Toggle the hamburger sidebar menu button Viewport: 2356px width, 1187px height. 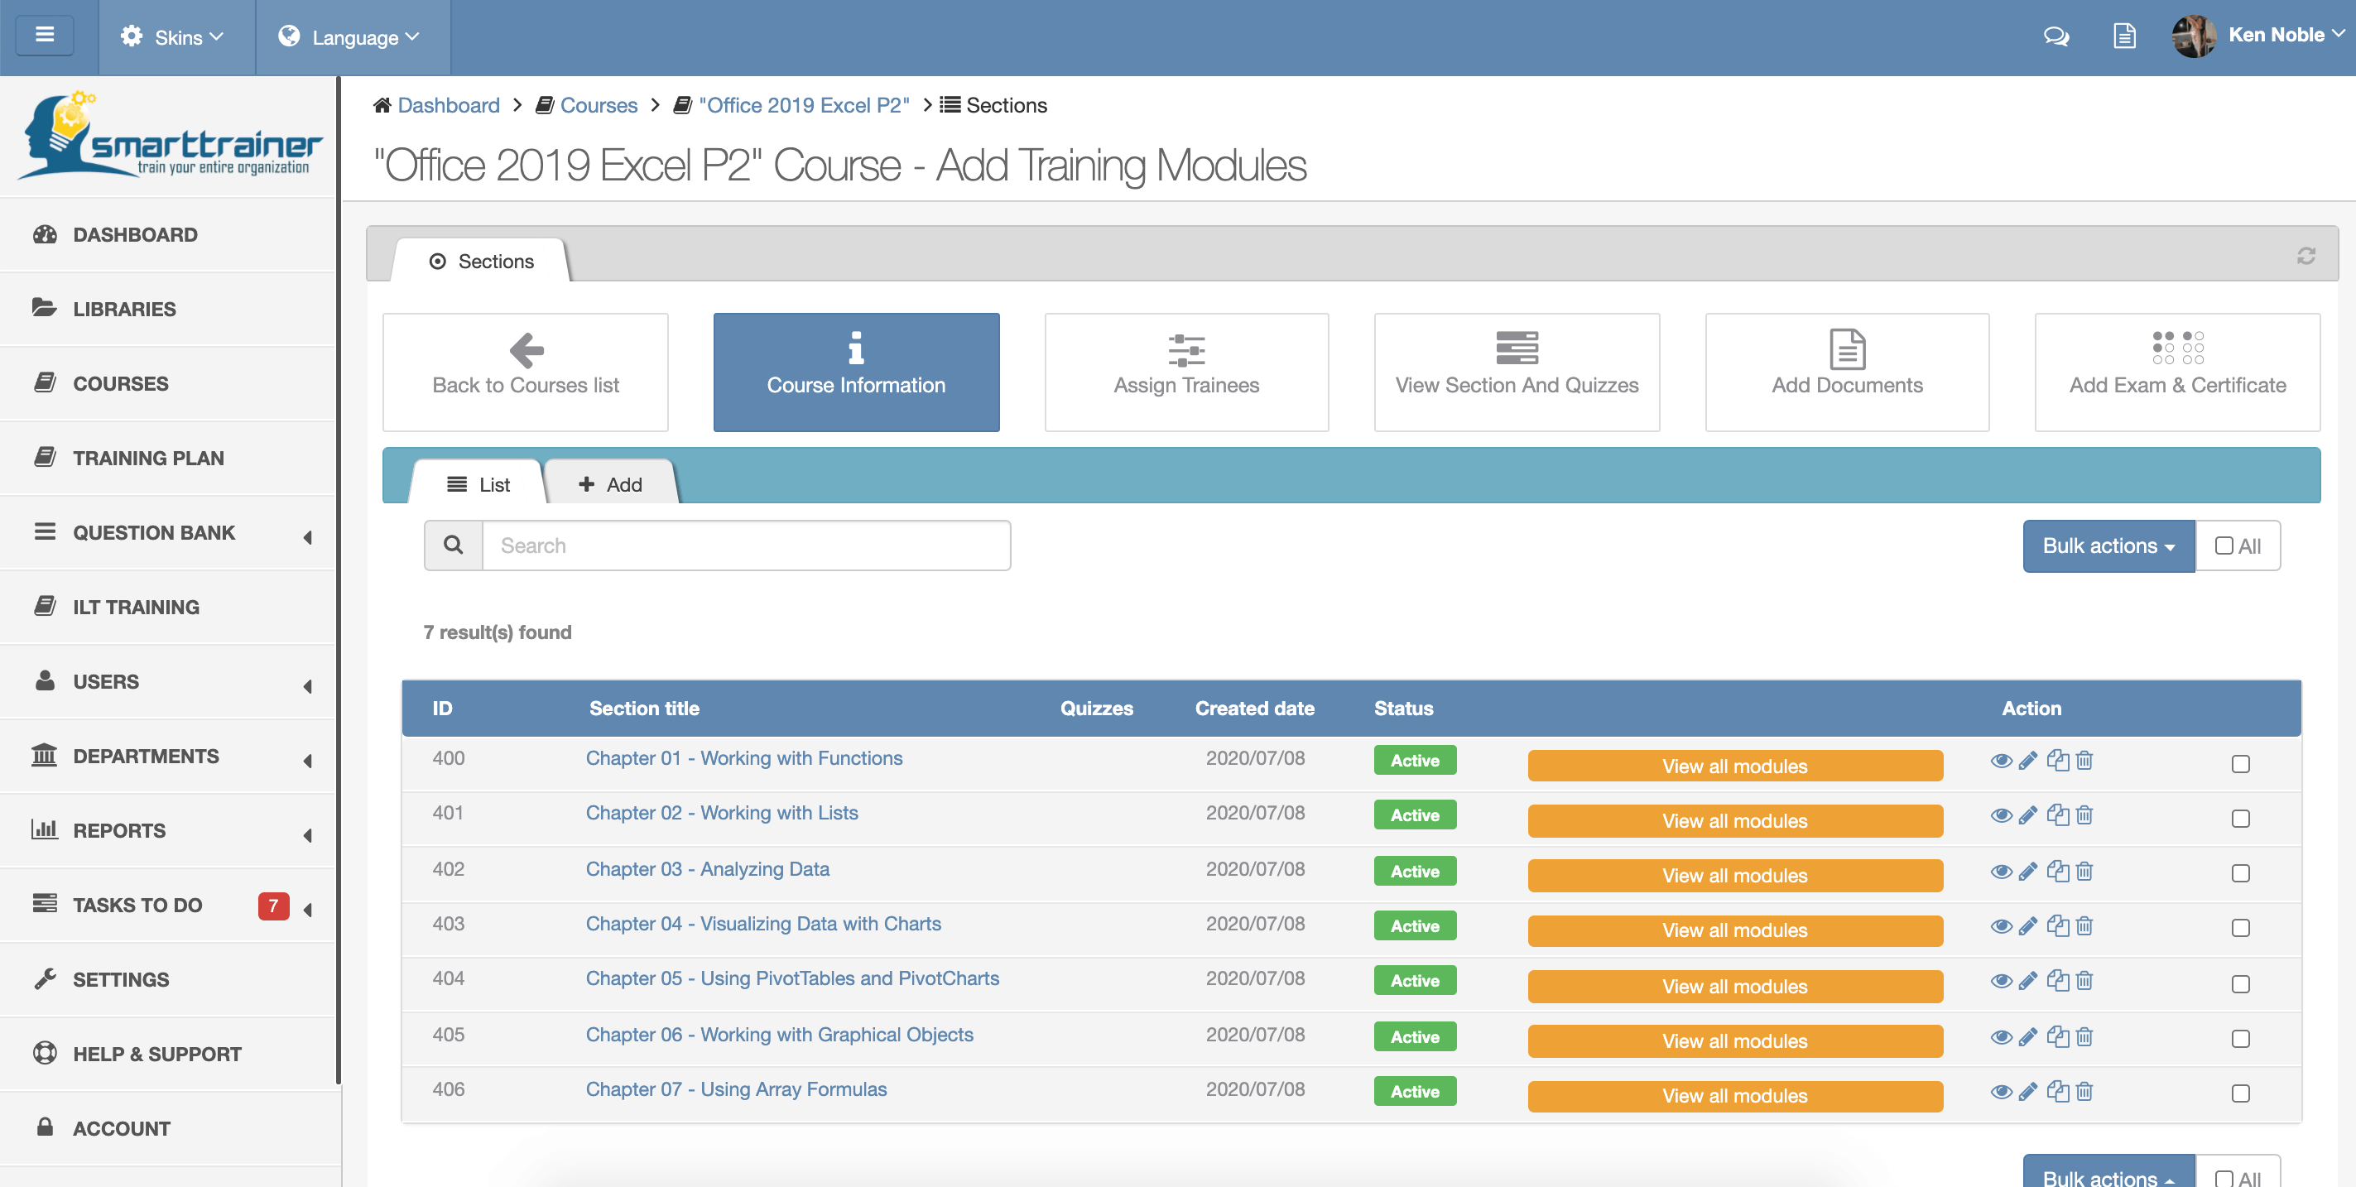click(44, 36)
